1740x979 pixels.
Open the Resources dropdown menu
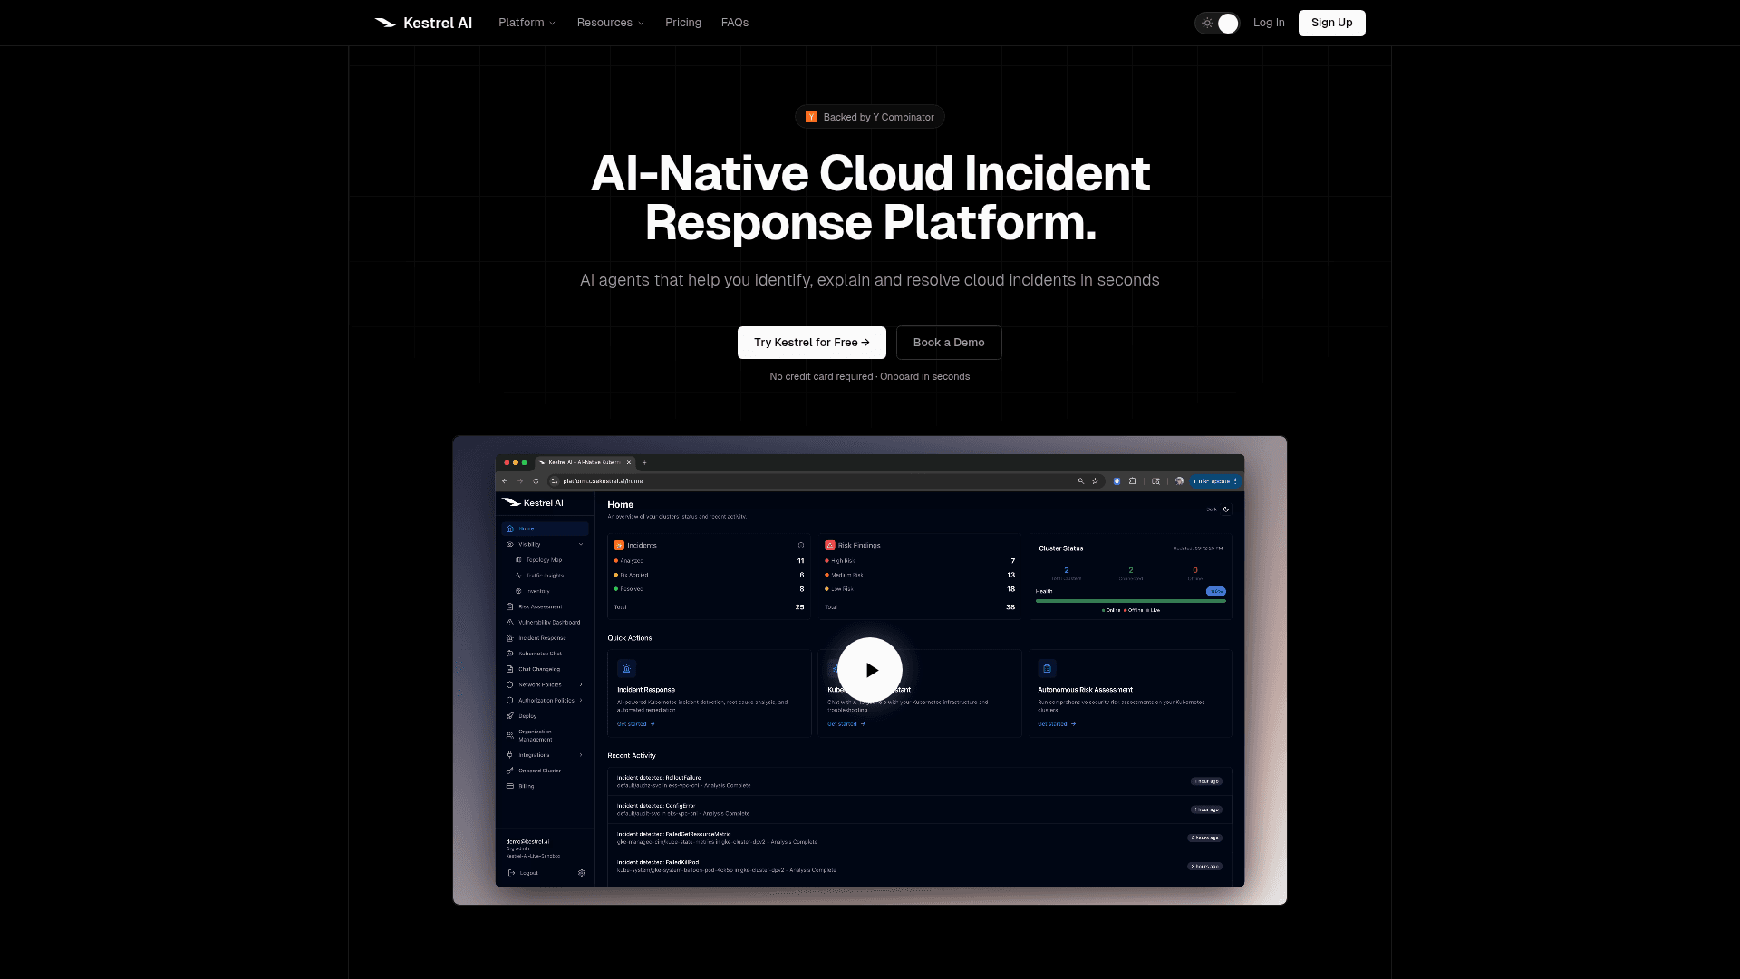[x=610, y=23]
